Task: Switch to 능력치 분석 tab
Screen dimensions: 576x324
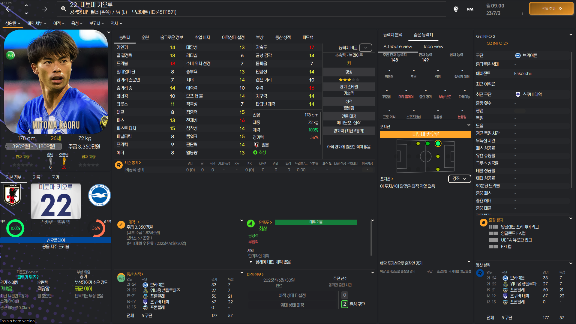Action: coord(392,35)
